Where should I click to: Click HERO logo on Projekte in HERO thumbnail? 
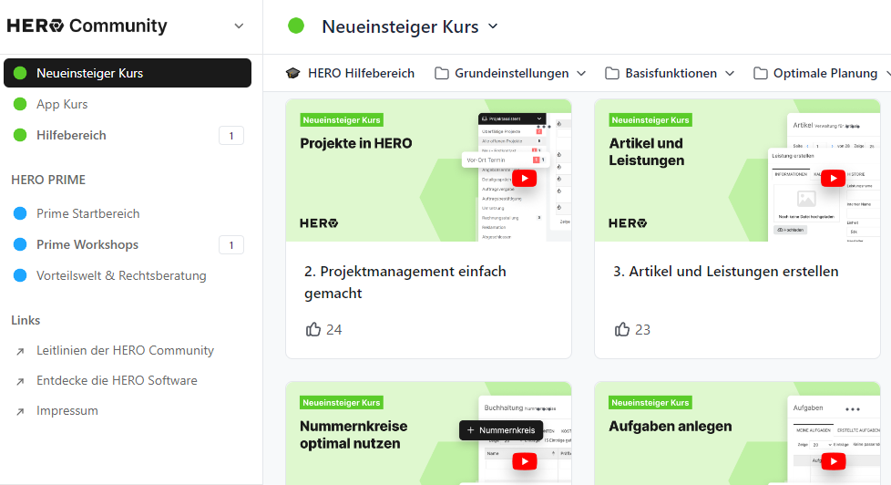click(x=319, y=223)
